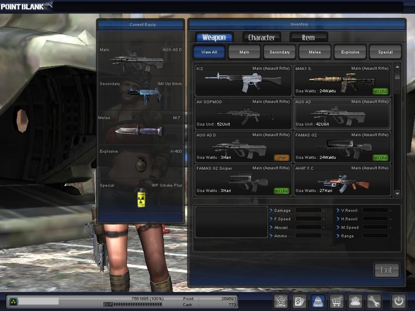
Task: Click the inventory scroll up arrow
Action: pos(397,67)
